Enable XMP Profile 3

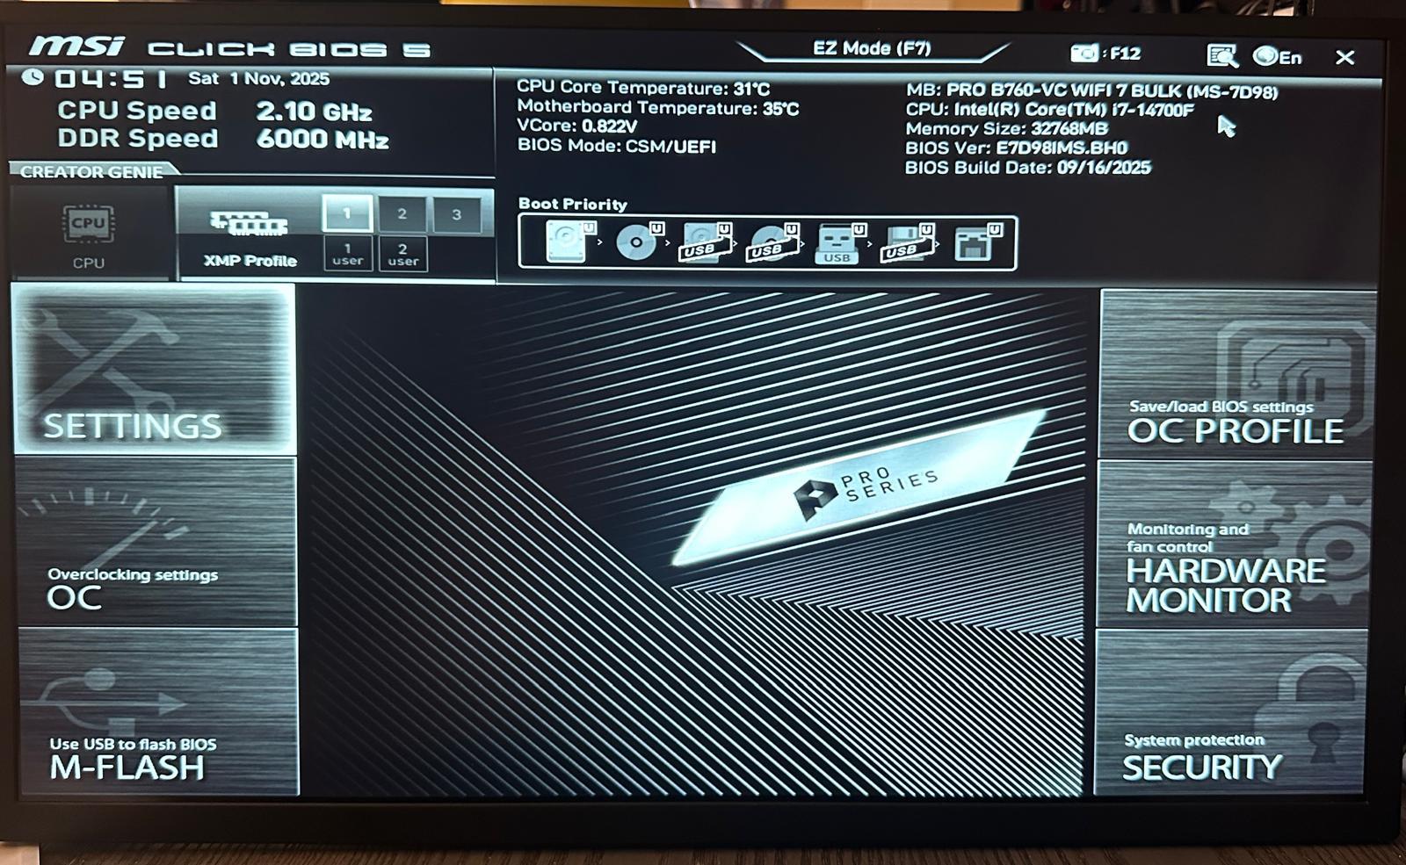pos(456,215)
